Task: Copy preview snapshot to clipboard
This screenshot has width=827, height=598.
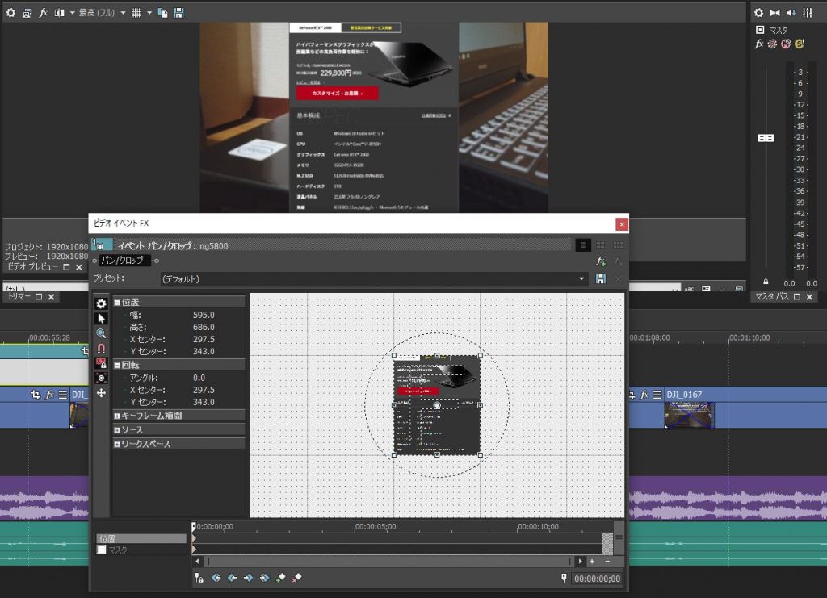Action: 163,13
